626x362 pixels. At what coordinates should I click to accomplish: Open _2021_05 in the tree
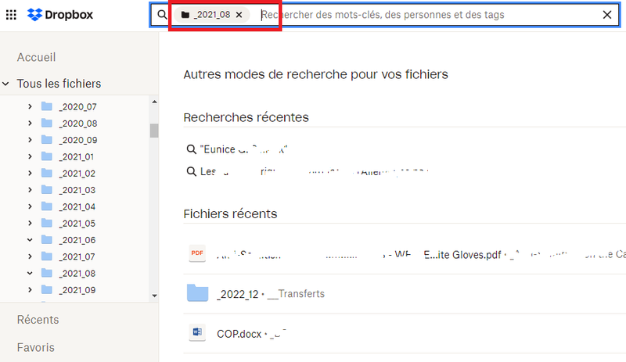[x=77, y=224]
